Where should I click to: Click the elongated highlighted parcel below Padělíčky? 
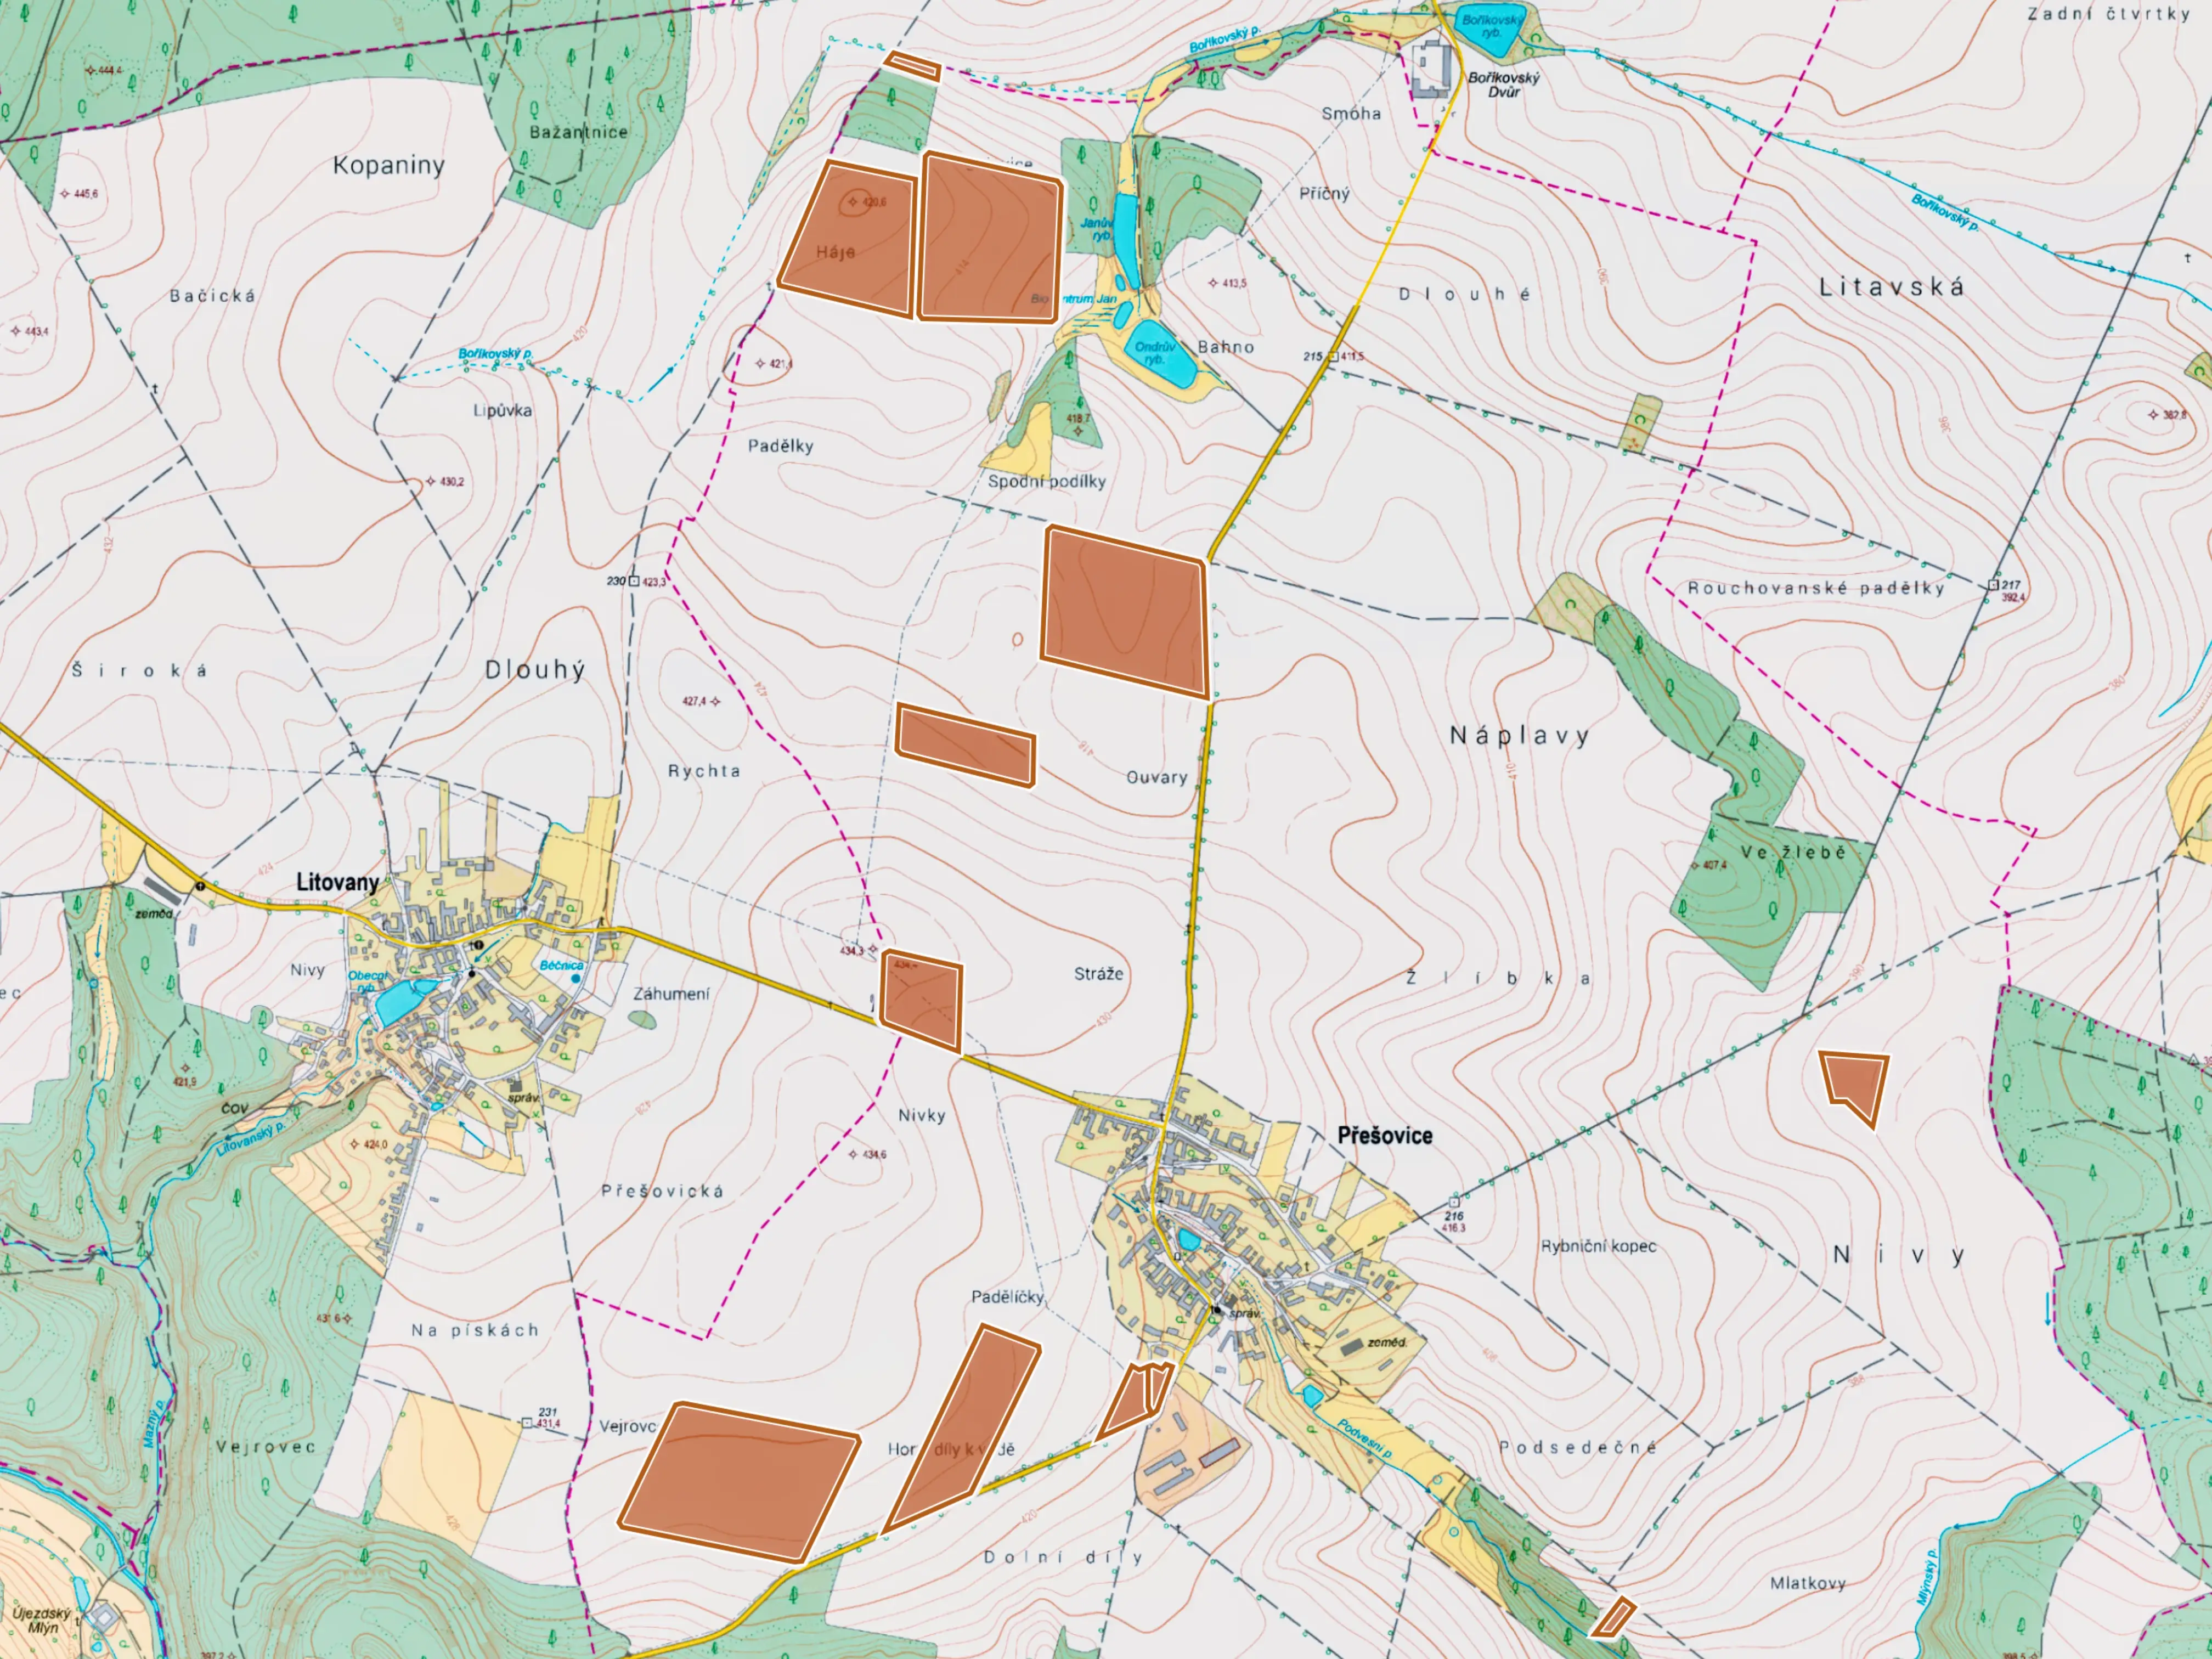coord(968,1425)
